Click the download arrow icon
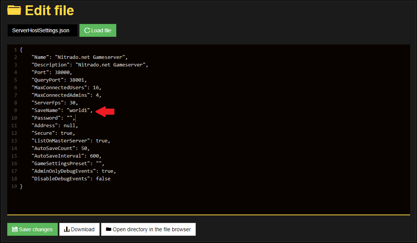417x243 pixels. [x=67, y=229]
